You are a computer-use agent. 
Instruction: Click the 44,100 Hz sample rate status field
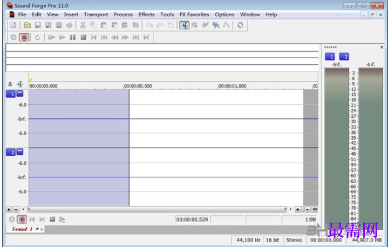[248, 240]
